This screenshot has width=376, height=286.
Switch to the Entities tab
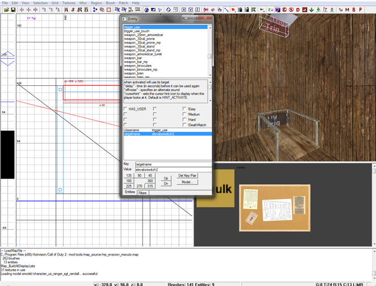(x=130, y=192)
